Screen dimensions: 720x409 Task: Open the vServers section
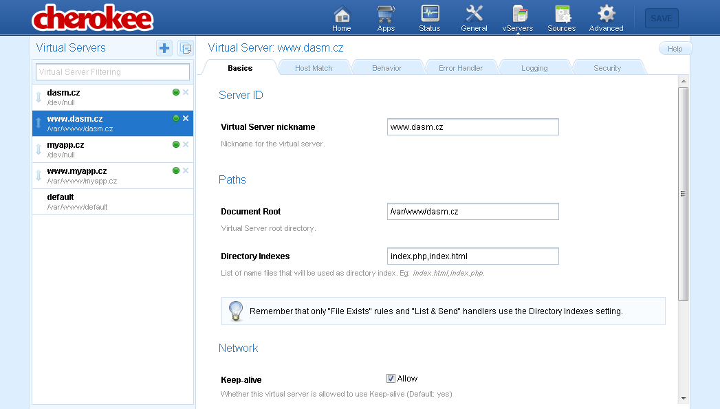pos(518,19)
